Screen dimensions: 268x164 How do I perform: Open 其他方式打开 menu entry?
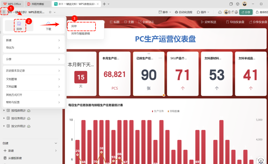pos(34,95)
